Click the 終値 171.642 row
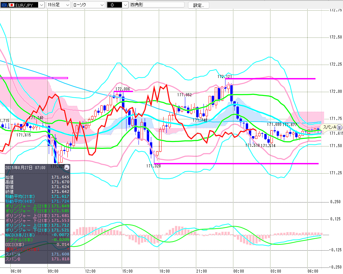 (37, 191)
